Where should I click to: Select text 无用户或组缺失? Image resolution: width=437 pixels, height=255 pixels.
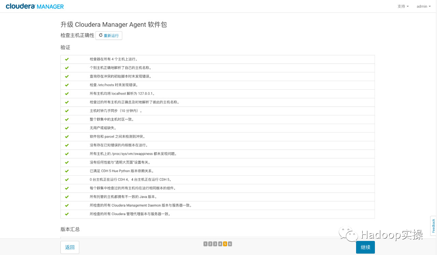pos(103,128)
